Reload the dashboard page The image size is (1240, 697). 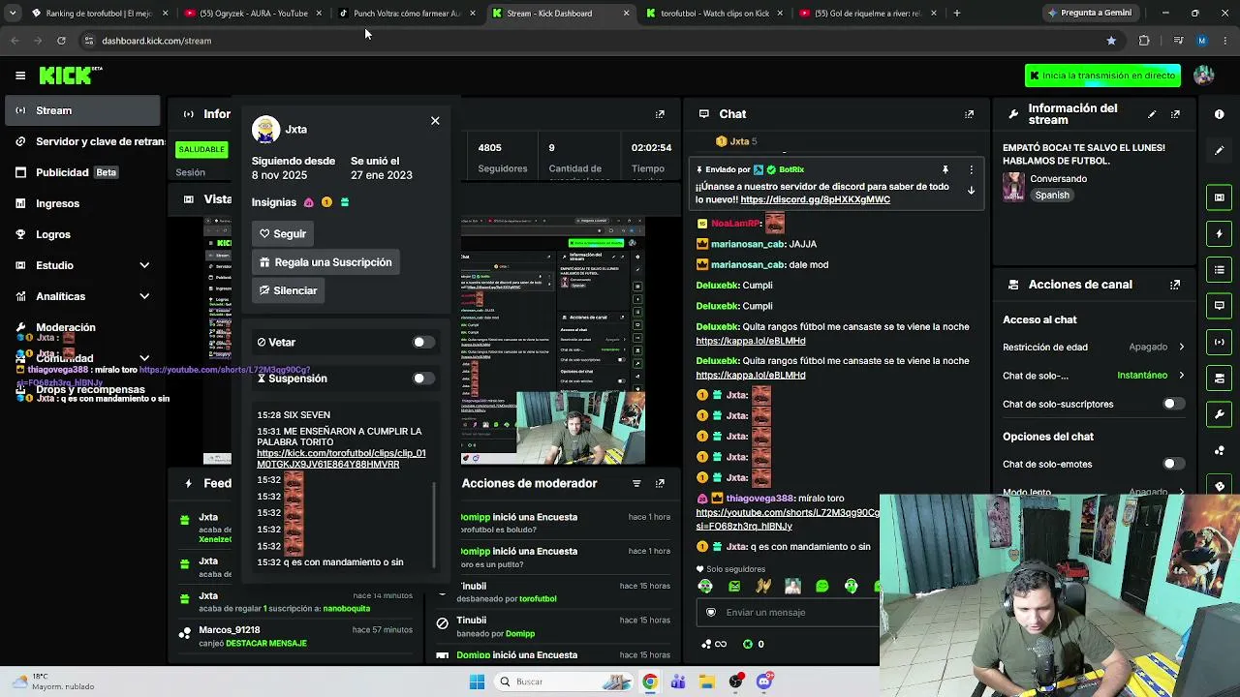61,41
